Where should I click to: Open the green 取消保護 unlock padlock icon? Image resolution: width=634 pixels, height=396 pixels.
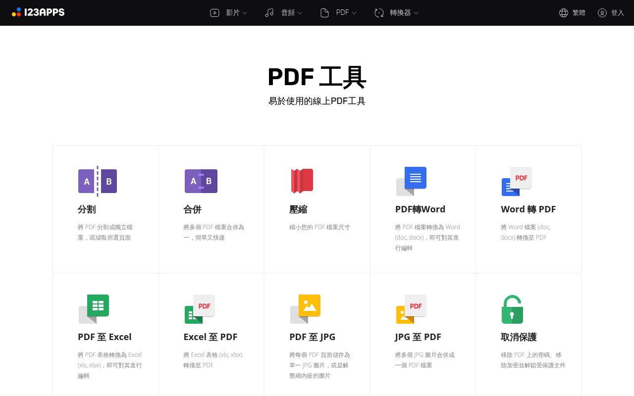click(x=512, y=309)
